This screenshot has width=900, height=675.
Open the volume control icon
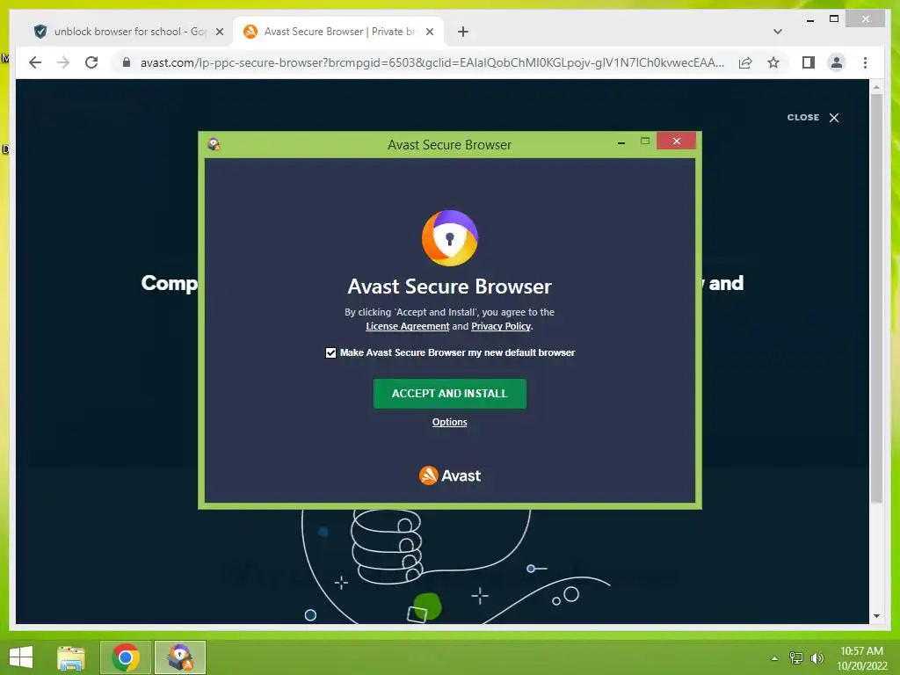[817, 657]
